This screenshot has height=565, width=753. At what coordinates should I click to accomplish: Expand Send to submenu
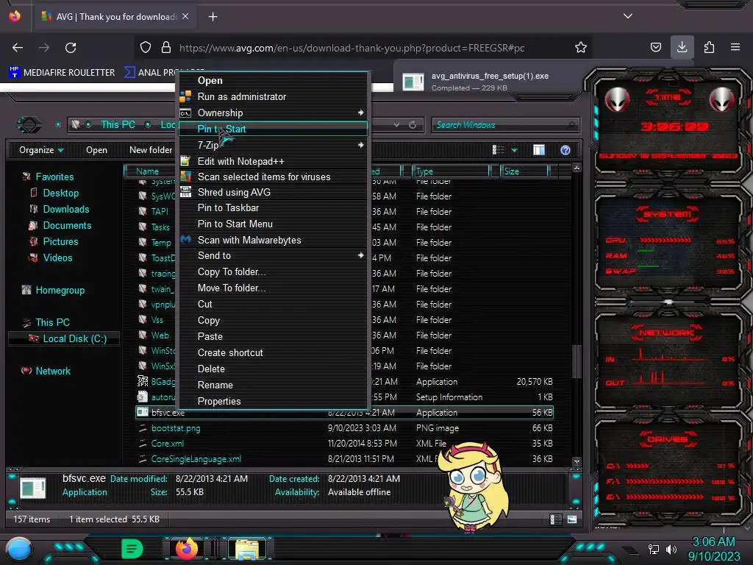click(273, 255)
